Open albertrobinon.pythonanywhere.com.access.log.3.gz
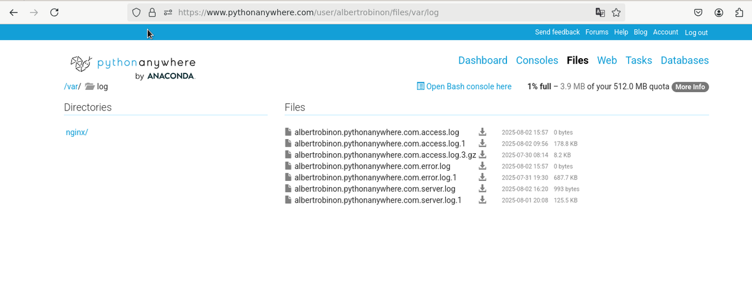 pyautogui.click(x=385, y=154)
